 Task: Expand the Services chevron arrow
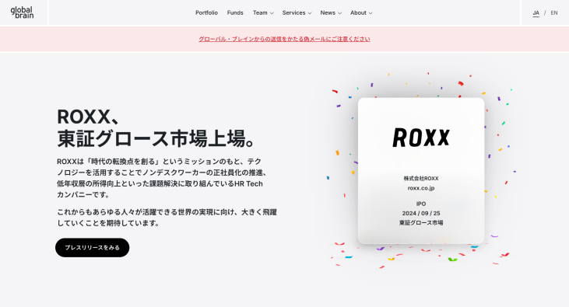(310, 13)
